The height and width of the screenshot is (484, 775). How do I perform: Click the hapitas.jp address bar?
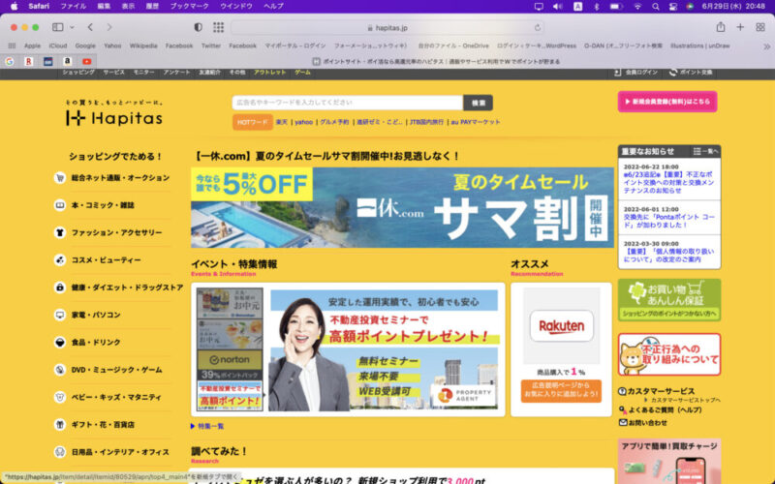[387, 28]
